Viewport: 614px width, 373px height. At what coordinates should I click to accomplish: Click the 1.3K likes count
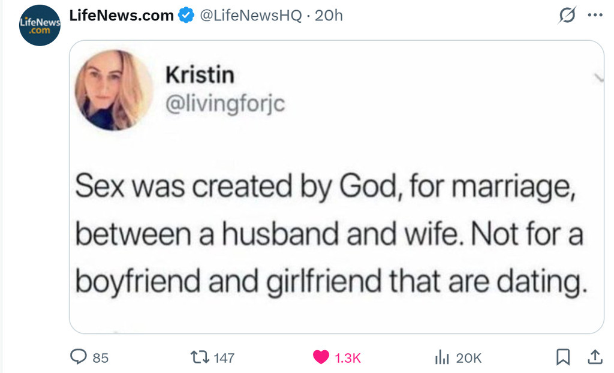(x=348, y=358)
